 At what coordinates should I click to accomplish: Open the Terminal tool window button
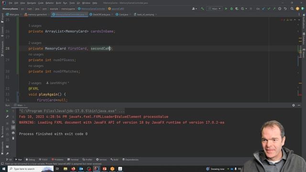coord(73,160)
